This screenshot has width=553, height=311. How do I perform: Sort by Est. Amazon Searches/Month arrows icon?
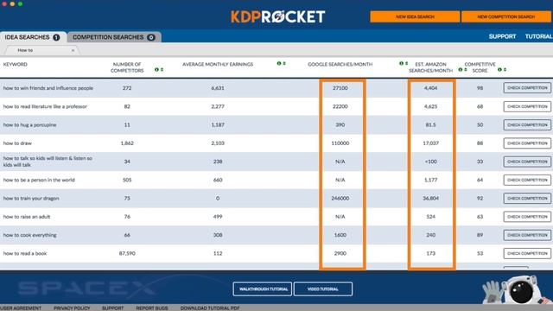click(466, 70)
